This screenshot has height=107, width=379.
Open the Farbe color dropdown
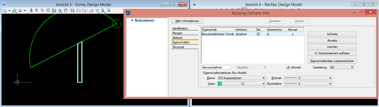point(241,84)
